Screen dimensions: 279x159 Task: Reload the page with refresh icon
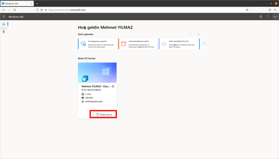click(x=15, y=10)
